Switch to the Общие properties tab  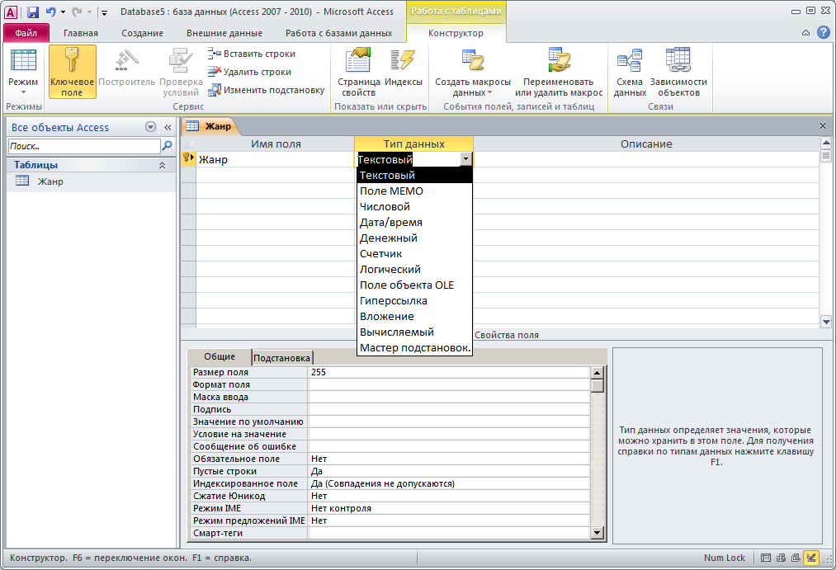220,357
